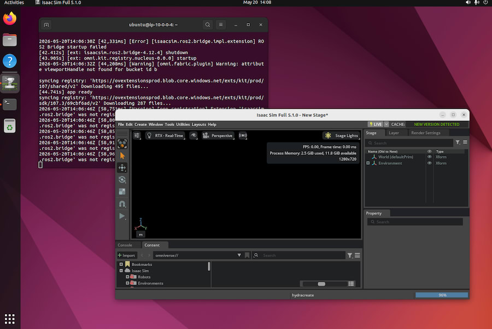Click the Type column header

440,152
